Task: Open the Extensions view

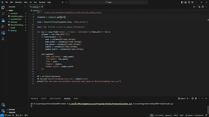Action: coord(3,33)
